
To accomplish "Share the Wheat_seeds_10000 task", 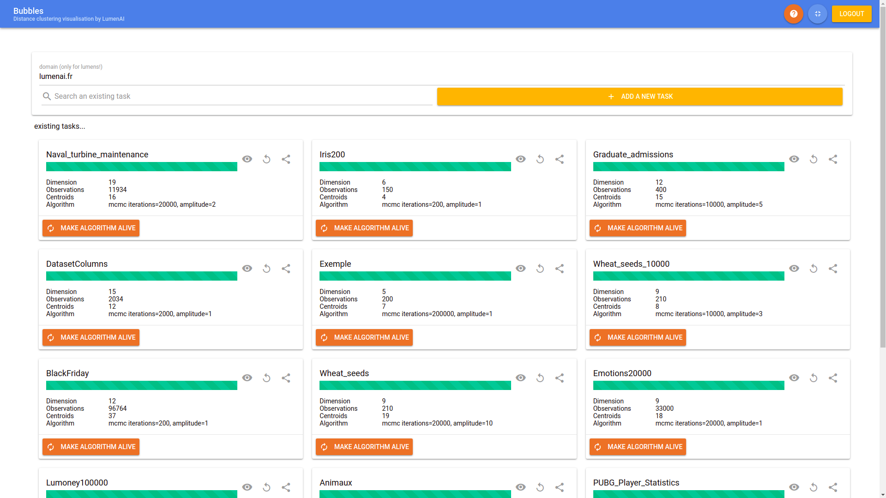I will pos(832,269).
